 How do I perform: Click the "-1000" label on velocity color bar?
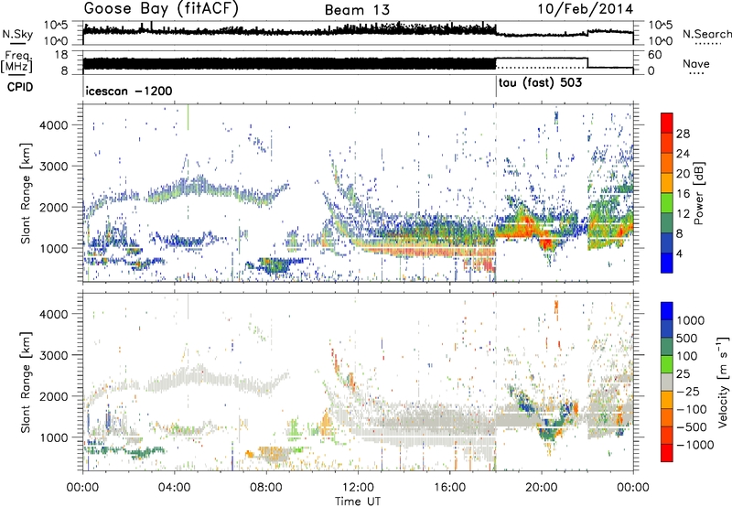tap(694, 445)
